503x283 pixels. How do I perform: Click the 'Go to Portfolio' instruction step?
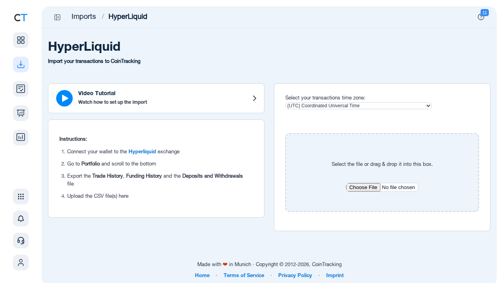tap(112, 164)
